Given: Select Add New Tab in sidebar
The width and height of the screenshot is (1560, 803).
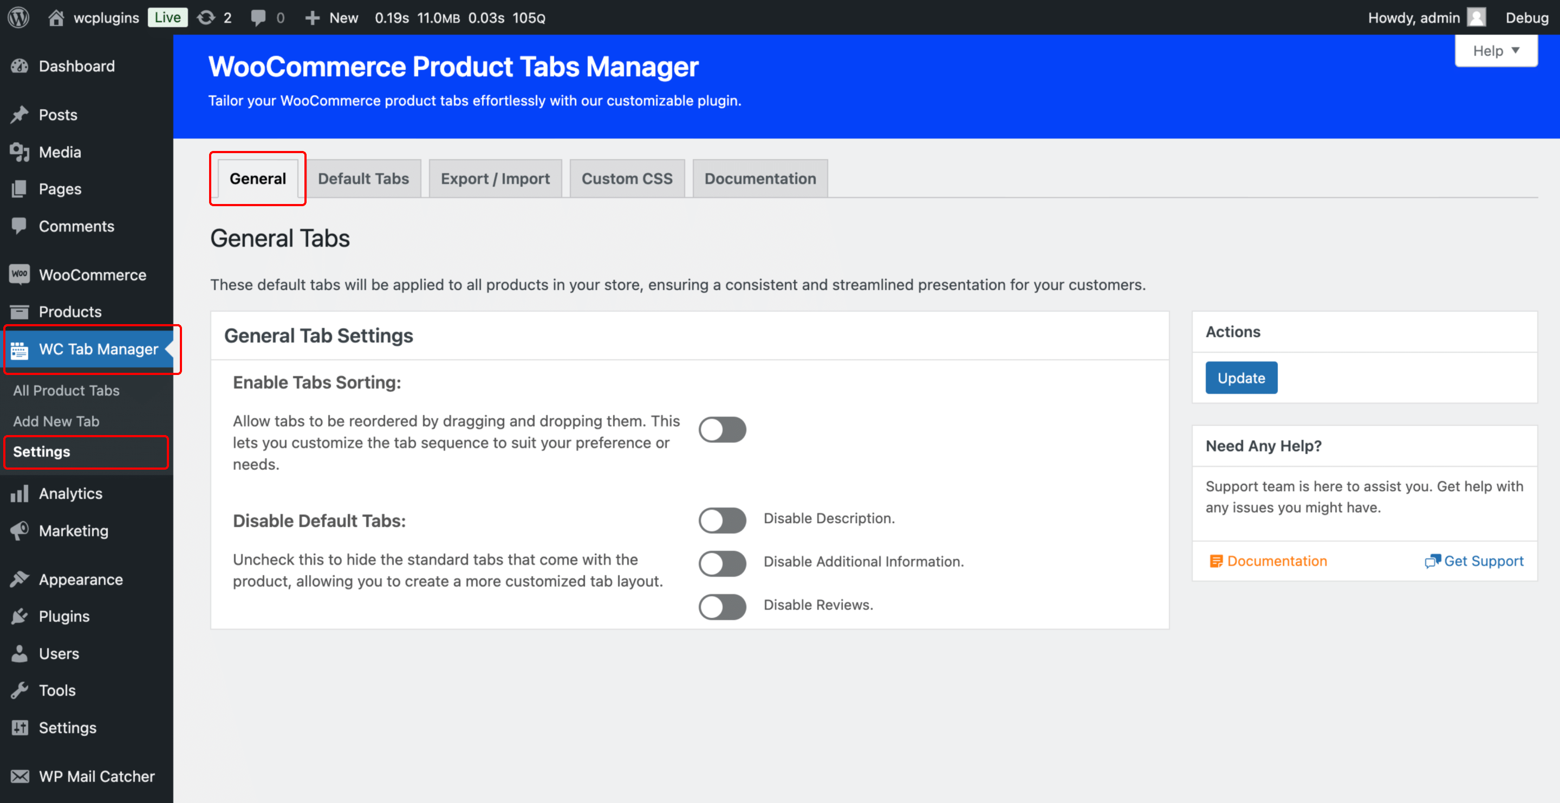Looking at the screenshot, I should click(x=56, y=420).
